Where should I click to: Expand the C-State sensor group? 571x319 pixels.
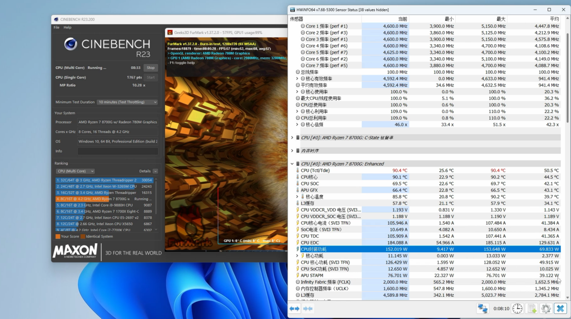tap(292, 138)
